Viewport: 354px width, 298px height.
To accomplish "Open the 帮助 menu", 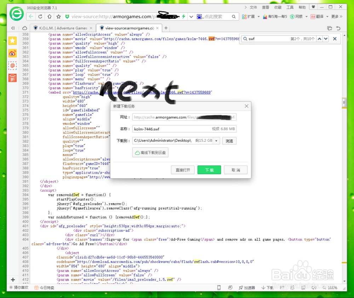I will 302,7.
